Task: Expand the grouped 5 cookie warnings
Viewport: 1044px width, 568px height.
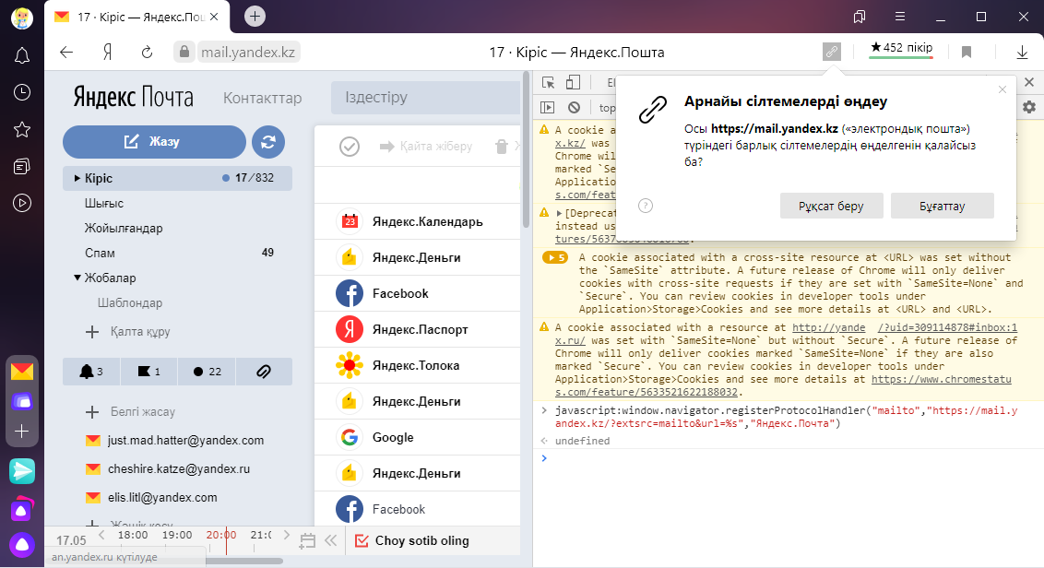Action: (x=554, y=257)
